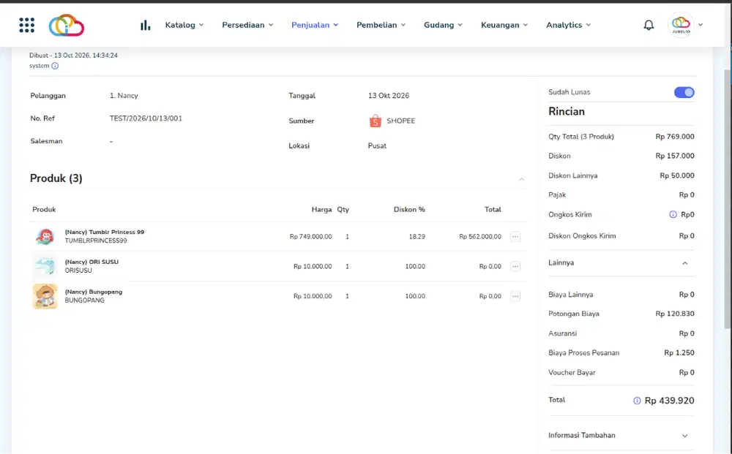Collapse the Lainnya section
This screenshot has height=454, width=732.
pyautogui.click(x=685, y=263)
